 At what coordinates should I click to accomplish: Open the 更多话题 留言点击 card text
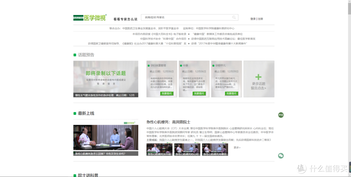click(x=259, y=86)
